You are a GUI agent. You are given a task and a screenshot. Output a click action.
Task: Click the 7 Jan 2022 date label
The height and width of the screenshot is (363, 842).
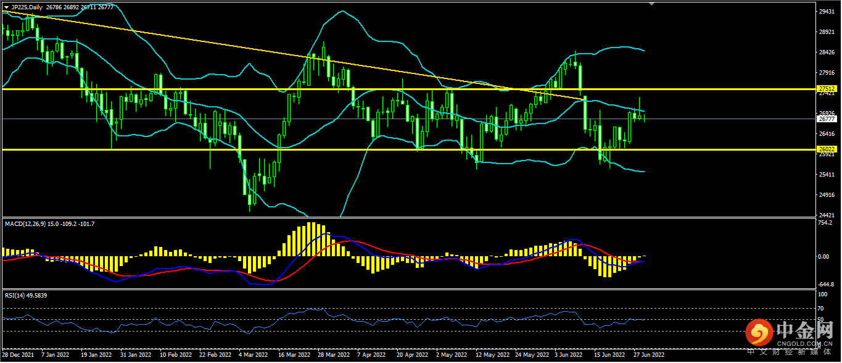coord(55,356)
